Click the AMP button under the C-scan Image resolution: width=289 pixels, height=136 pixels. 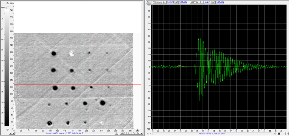click(123, 133)
